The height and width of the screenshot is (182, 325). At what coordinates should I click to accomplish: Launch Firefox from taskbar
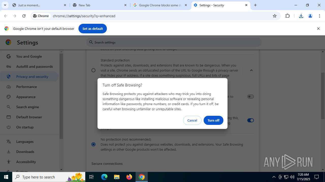(x=129, y=177)
